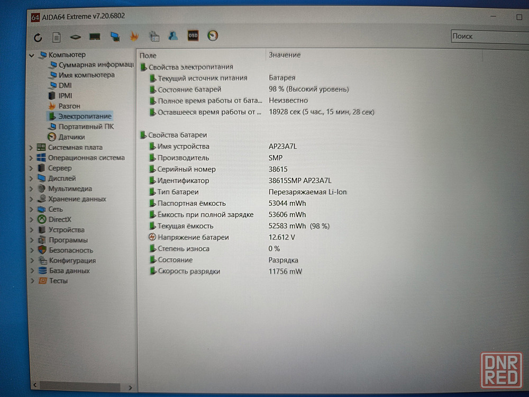The height and width of the screenshot is (397, 529).
Task: Select the Тесты tree item
Action: click(x=53, y=281)
